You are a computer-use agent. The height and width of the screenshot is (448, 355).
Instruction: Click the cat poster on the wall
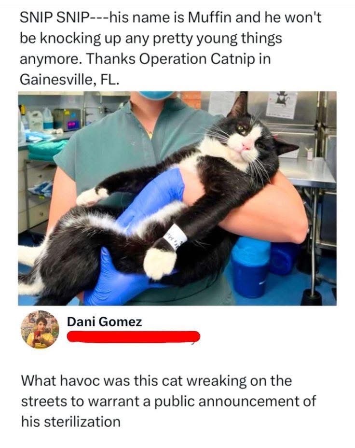click(282, 105)
